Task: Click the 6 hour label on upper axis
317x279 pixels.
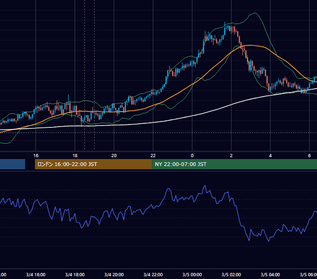Action: [310, 156]
